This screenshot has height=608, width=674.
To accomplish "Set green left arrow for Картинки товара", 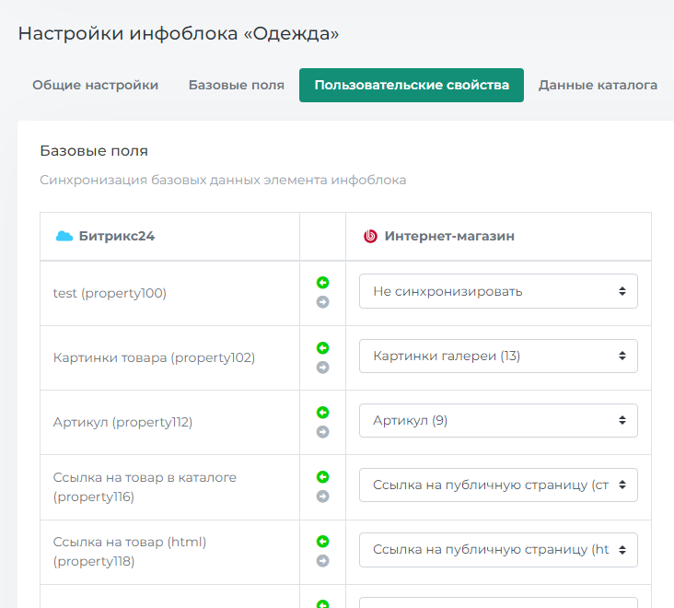I will point(322,347).
